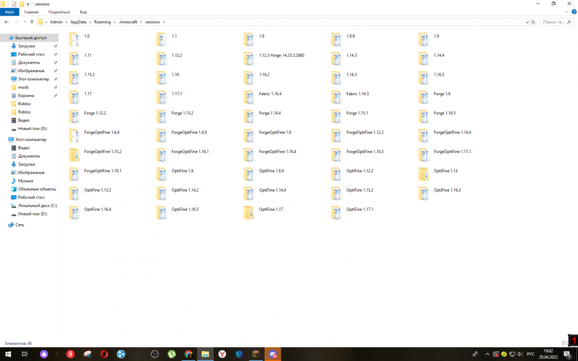Open Yandex red Я taskbar icon
The image size is (578, 361).
pyautogui.click(x=71, y=355)
